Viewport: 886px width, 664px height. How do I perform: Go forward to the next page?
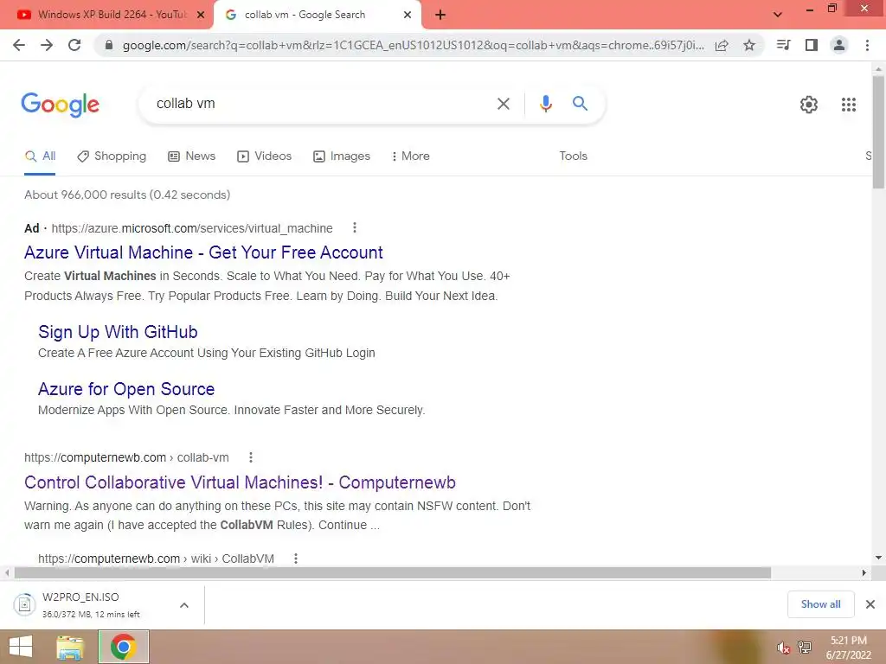click(47, 45)
